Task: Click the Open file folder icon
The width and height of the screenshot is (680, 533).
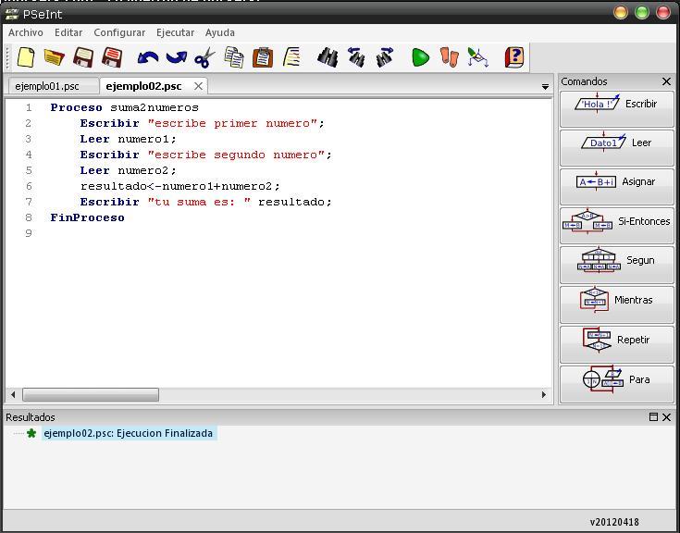Action: point(54,57)
